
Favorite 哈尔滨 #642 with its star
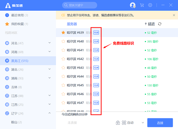pos(63,59)
